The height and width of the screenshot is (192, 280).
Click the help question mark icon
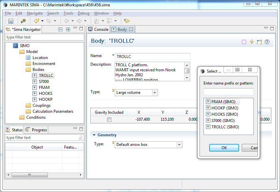pyautogui.click(x=267, y=42)
